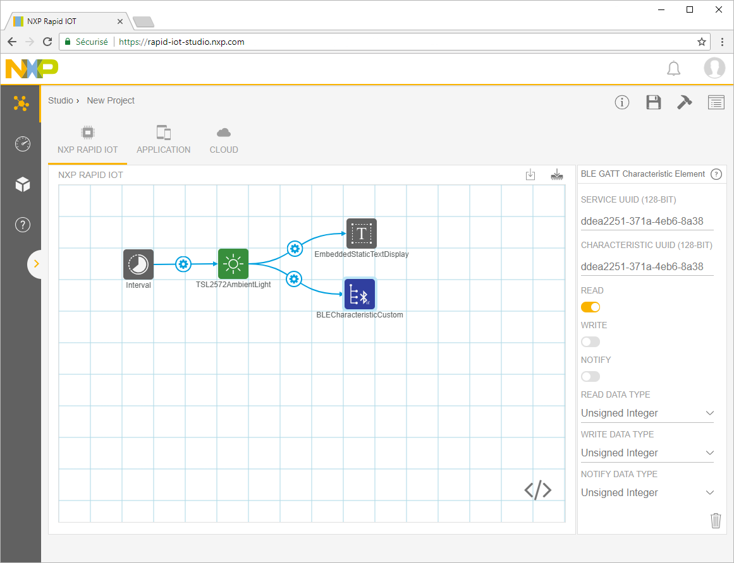The width and height of the screenshot is (734, 563).
Task: Switch to the APPLICATION tab
Action: click(163, 140)
